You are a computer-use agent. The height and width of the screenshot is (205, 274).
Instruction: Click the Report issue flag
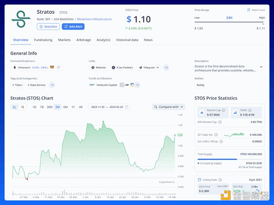(x=249, y=10)
